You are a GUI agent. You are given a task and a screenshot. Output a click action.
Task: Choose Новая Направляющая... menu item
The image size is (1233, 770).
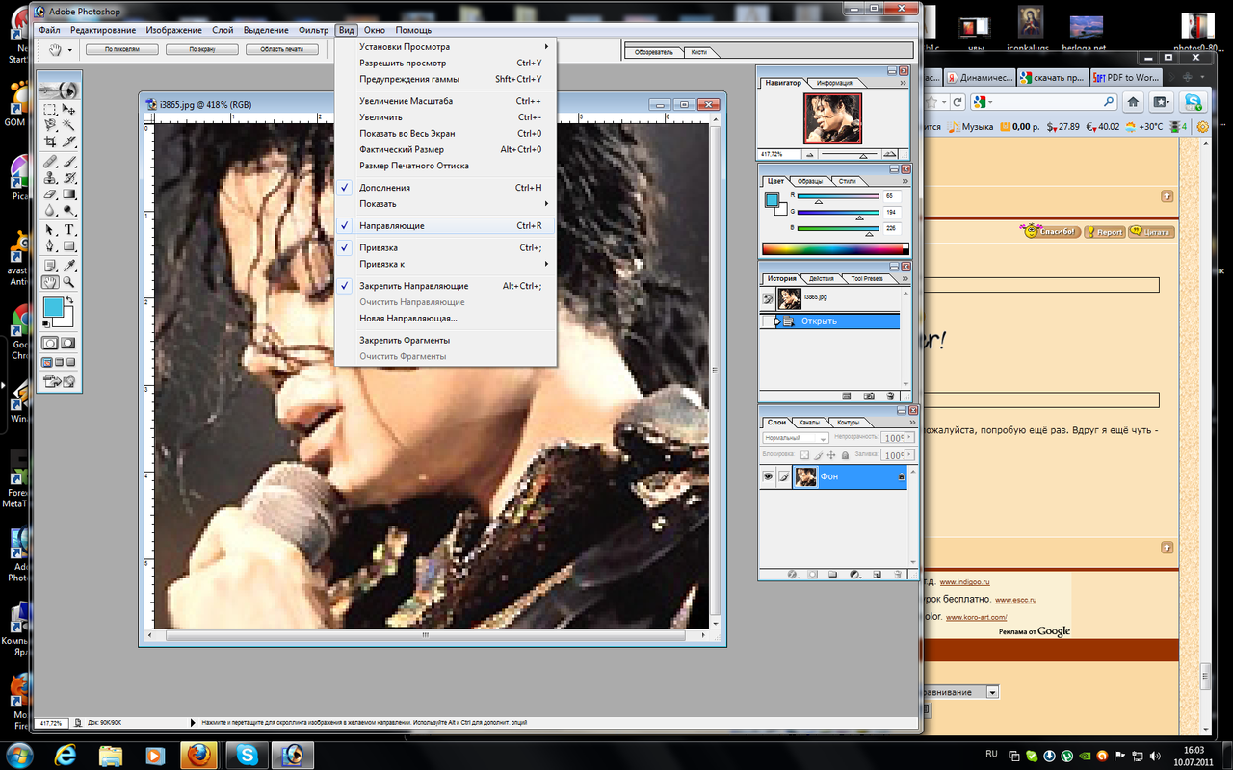pyautogui.click(x=445, y=318)
